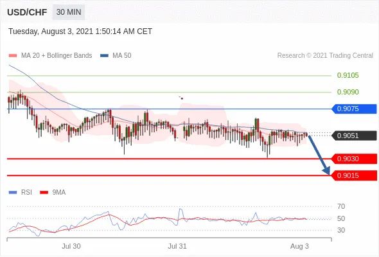Click the green 0.9090 resistance label
379x257 pixels.
pyautogui.click(x=348, y=92)
